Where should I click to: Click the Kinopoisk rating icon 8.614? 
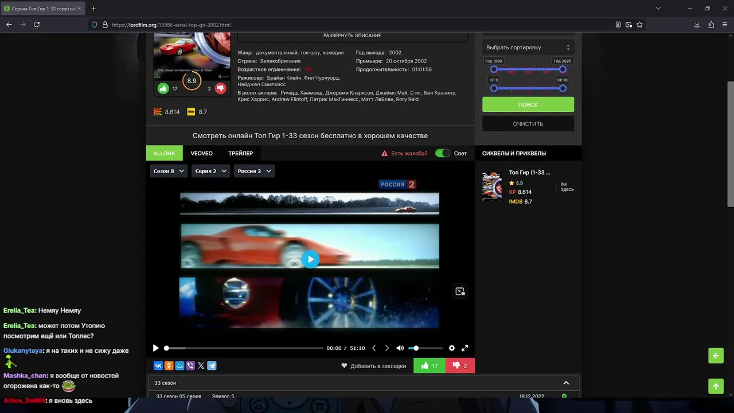pos(157,112)
